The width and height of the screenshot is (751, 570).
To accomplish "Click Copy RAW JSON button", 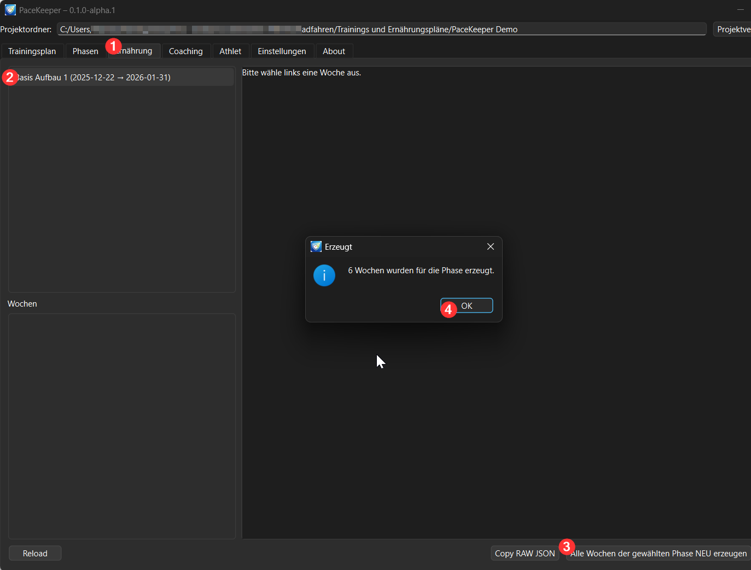I will point(525,553).
